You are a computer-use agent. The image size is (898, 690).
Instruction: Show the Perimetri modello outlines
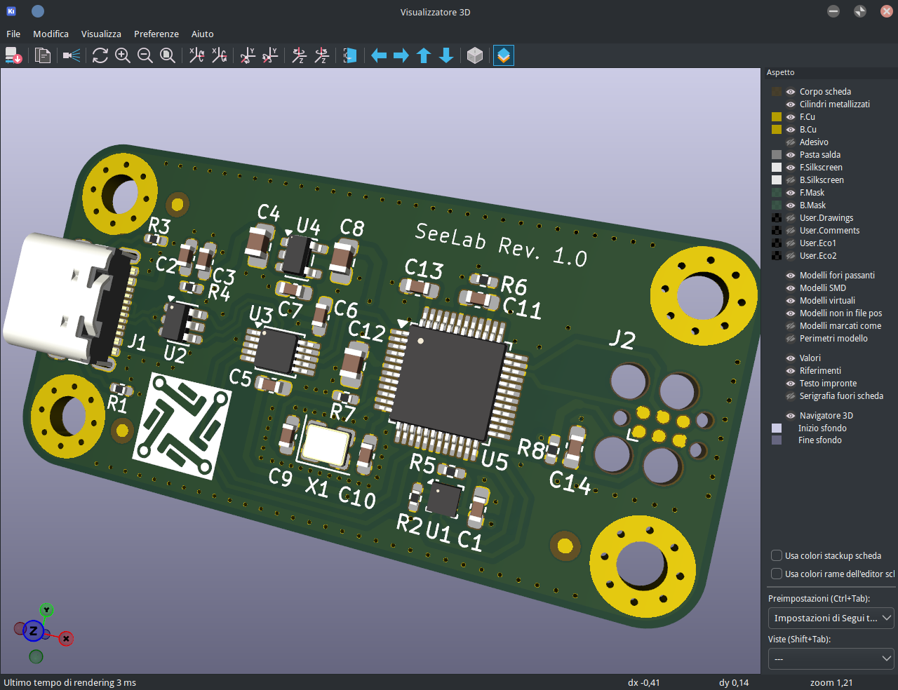point(791,339)
